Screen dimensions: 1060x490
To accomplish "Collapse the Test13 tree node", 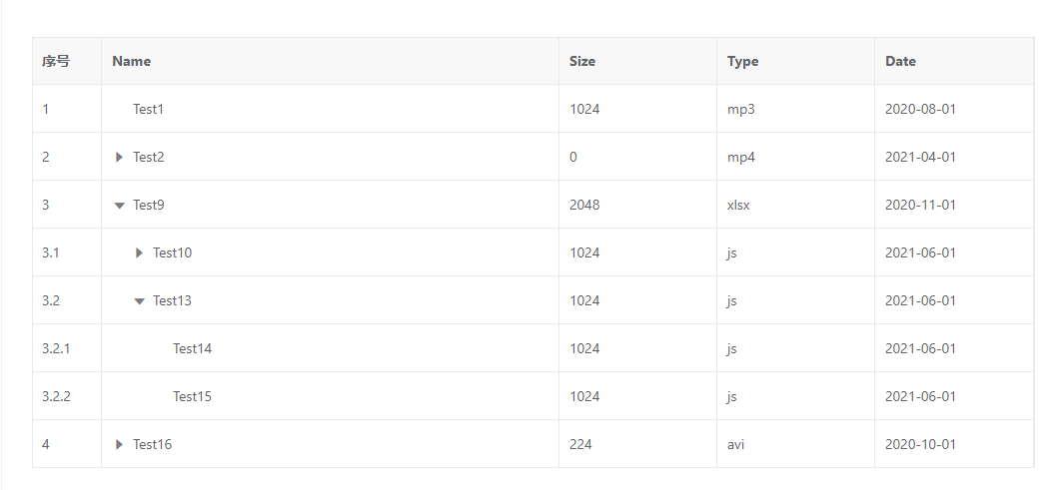I will coord(139,300).
